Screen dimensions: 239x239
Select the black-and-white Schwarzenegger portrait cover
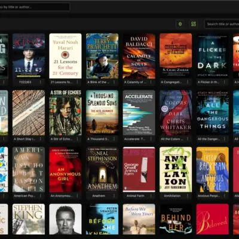pos(65,219)
